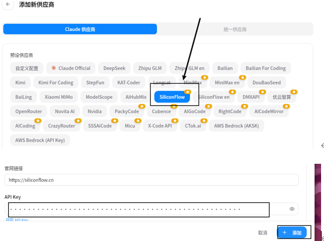Pick the Zhipu GLM en preset
The image size is (324, 241).
pos(189,68)
